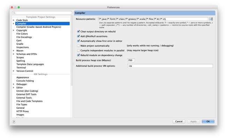Select the Gant settings item
This screenshot has width=227, height=139.
(19, 41)
